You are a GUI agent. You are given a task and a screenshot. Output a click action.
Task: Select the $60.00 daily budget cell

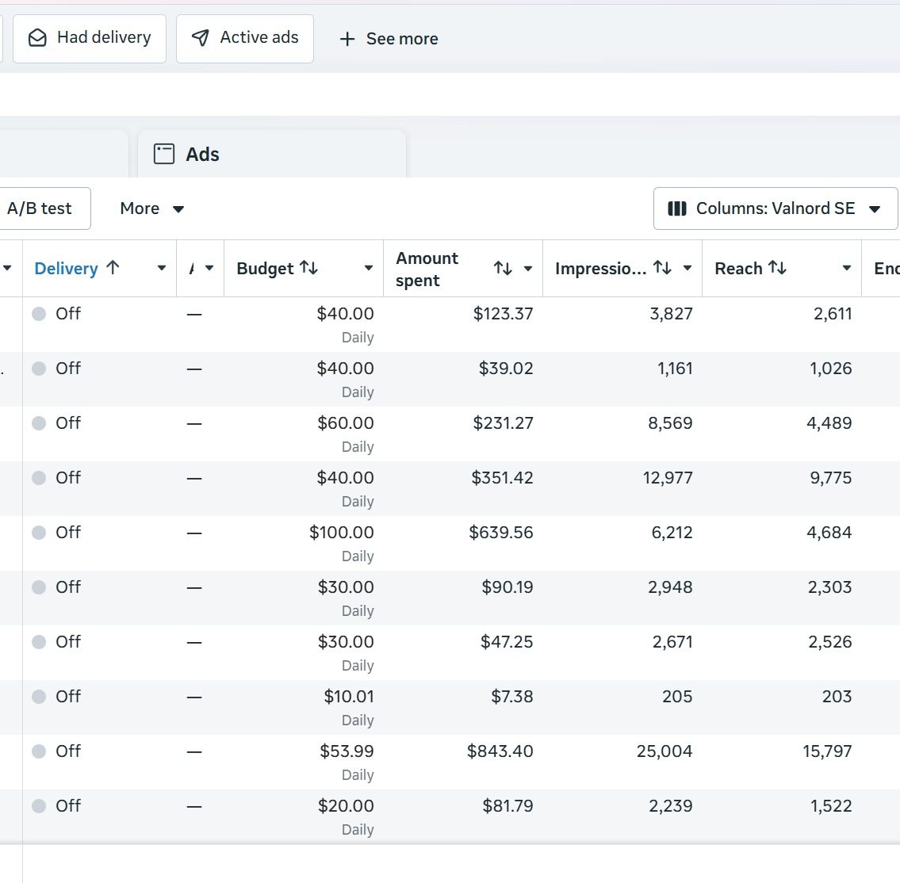pyautogui.click(x=304, y=434)
